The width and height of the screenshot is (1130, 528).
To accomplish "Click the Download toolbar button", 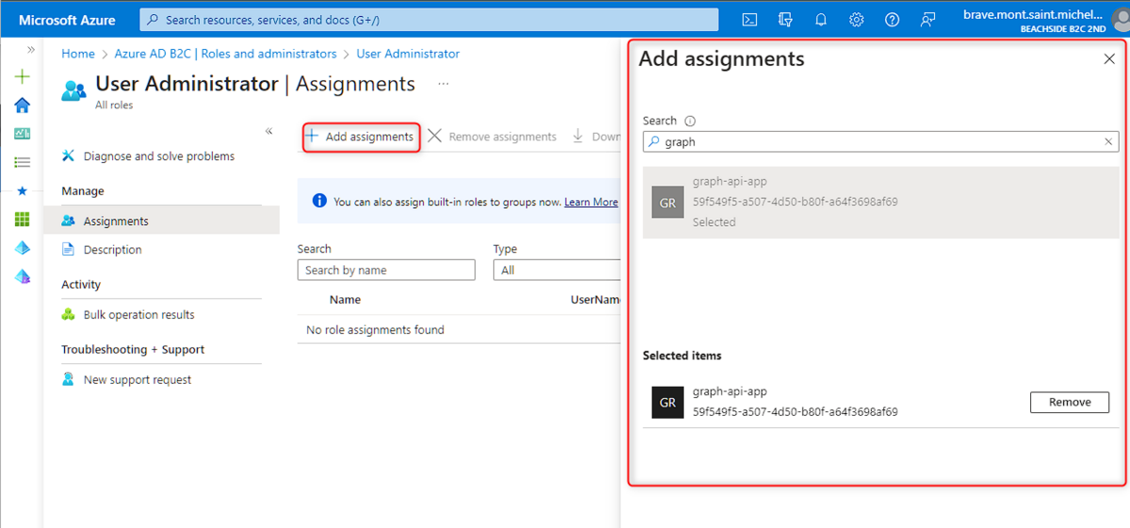I will point(597,136).
